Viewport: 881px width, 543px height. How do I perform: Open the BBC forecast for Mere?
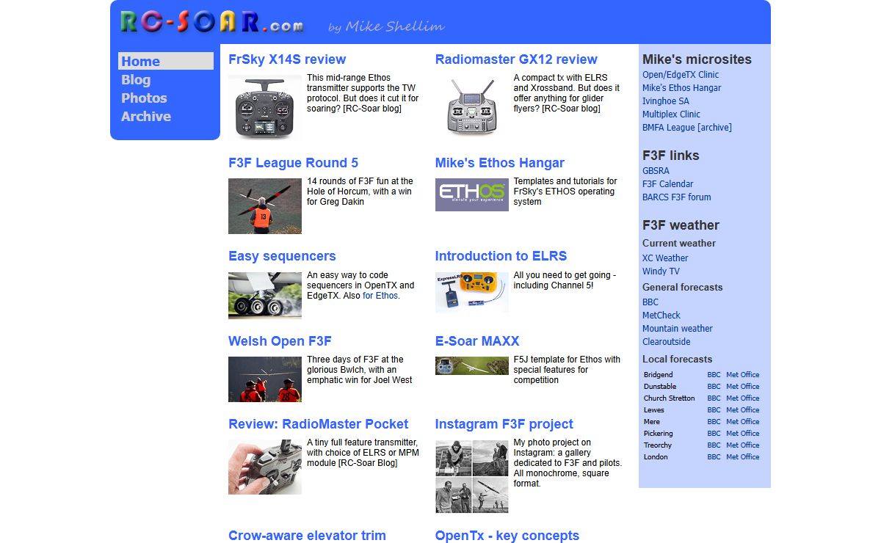tap(714, 422)
